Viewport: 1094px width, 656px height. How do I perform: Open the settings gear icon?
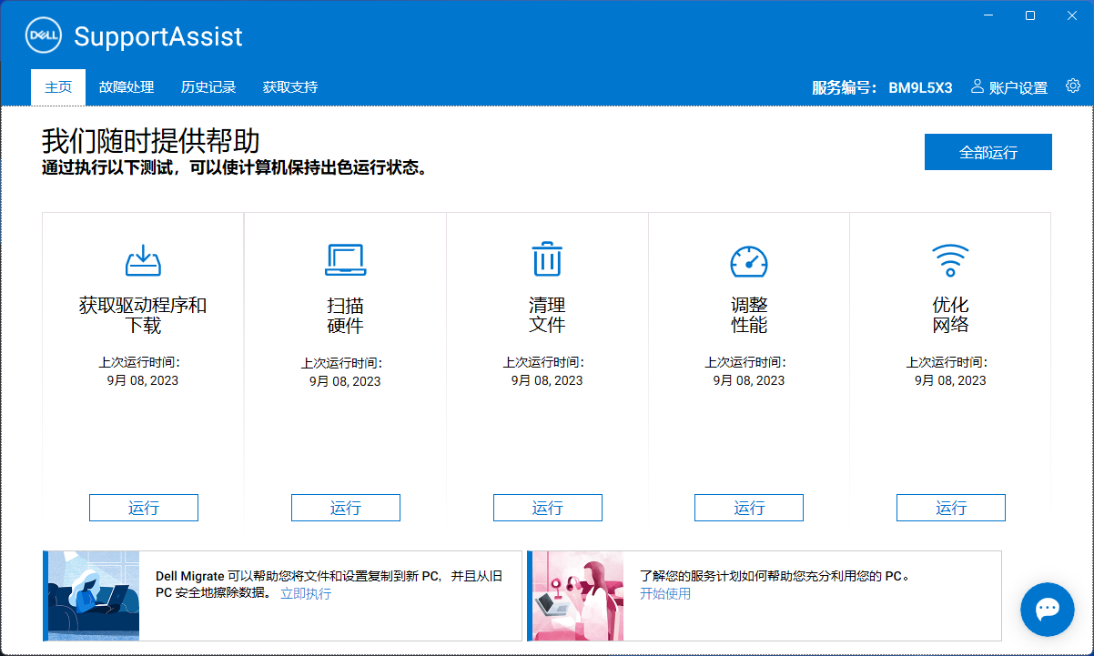pyautogui.click(x=1073, y=86)
